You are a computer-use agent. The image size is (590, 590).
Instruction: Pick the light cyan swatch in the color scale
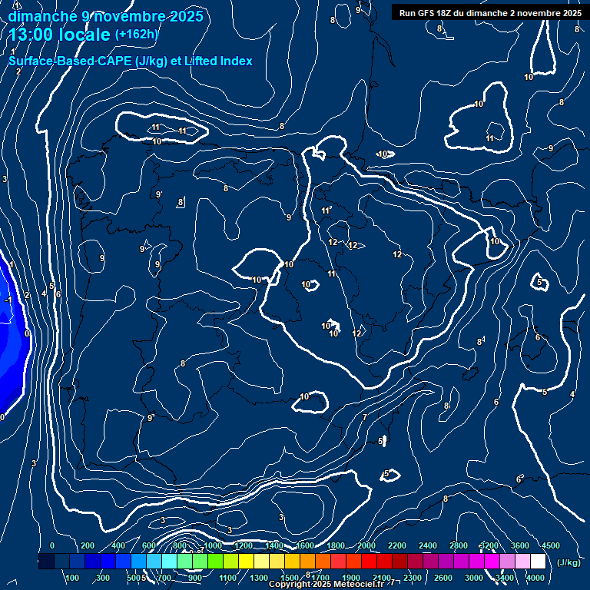(x=169, y=561)
